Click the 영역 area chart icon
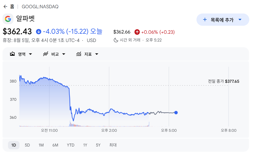Image resolution: width=253 pixels, height=153 pixels. pyautogui.click(x=12, y=54)
